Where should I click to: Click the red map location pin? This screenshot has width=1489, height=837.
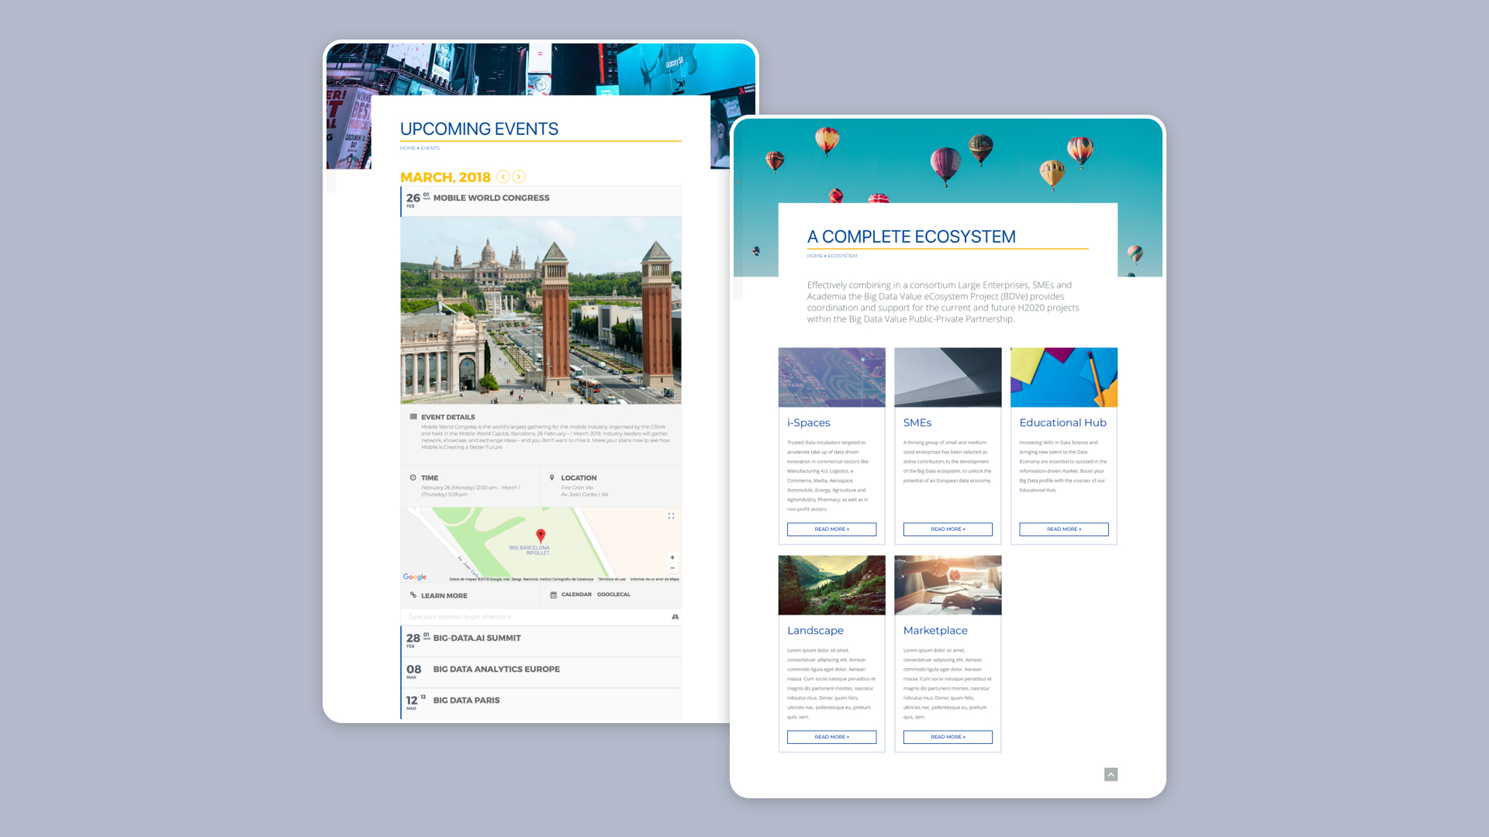point(541,535)
